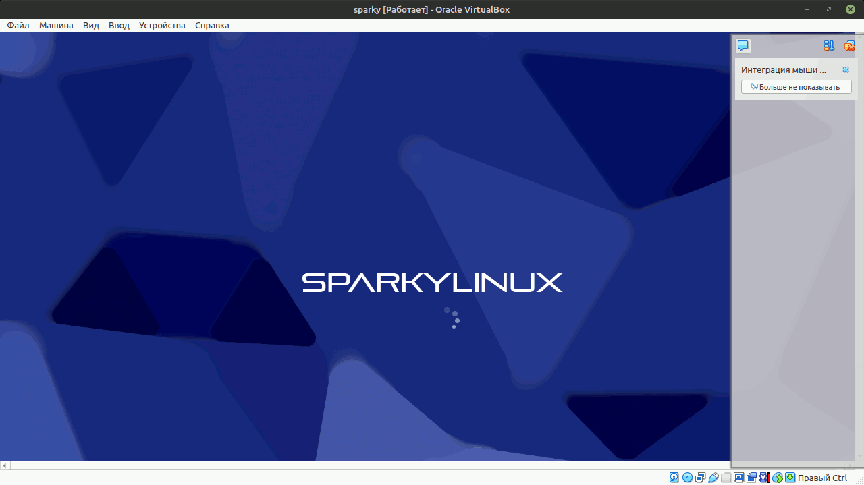Click the notification sort order icon
This screenshot has height=485, width=864.
(830, 46)
